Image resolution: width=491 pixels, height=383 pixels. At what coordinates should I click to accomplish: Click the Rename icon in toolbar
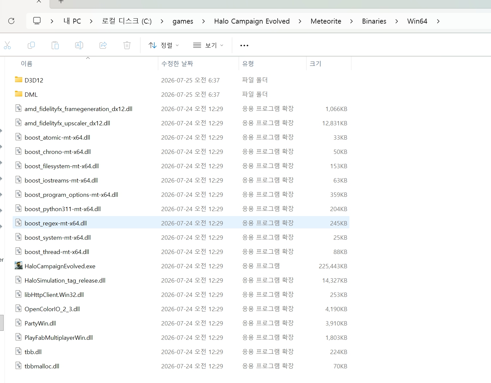tap(79, 45)
